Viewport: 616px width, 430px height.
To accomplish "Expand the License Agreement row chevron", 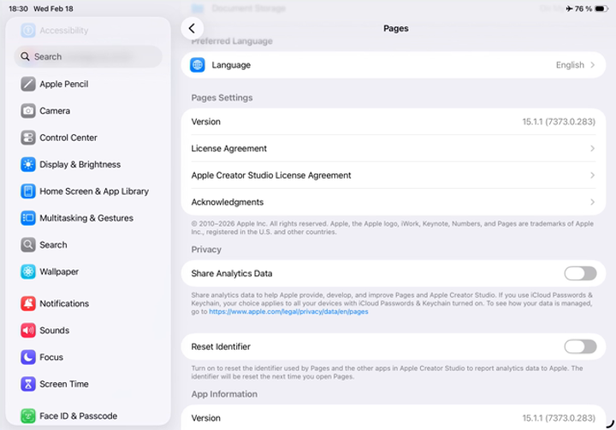I will (x=592, y=149).
